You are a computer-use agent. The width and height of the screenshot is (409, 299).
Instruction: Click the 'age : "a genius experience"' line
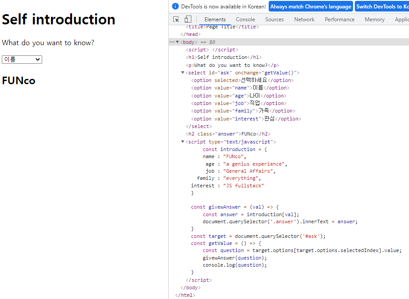point(246,164)
